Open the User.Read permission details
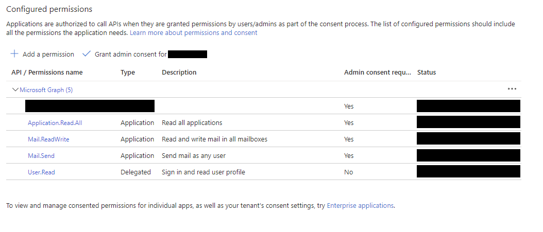The height and width of the screenshot is (232, 543). click(x=41, y=172)
